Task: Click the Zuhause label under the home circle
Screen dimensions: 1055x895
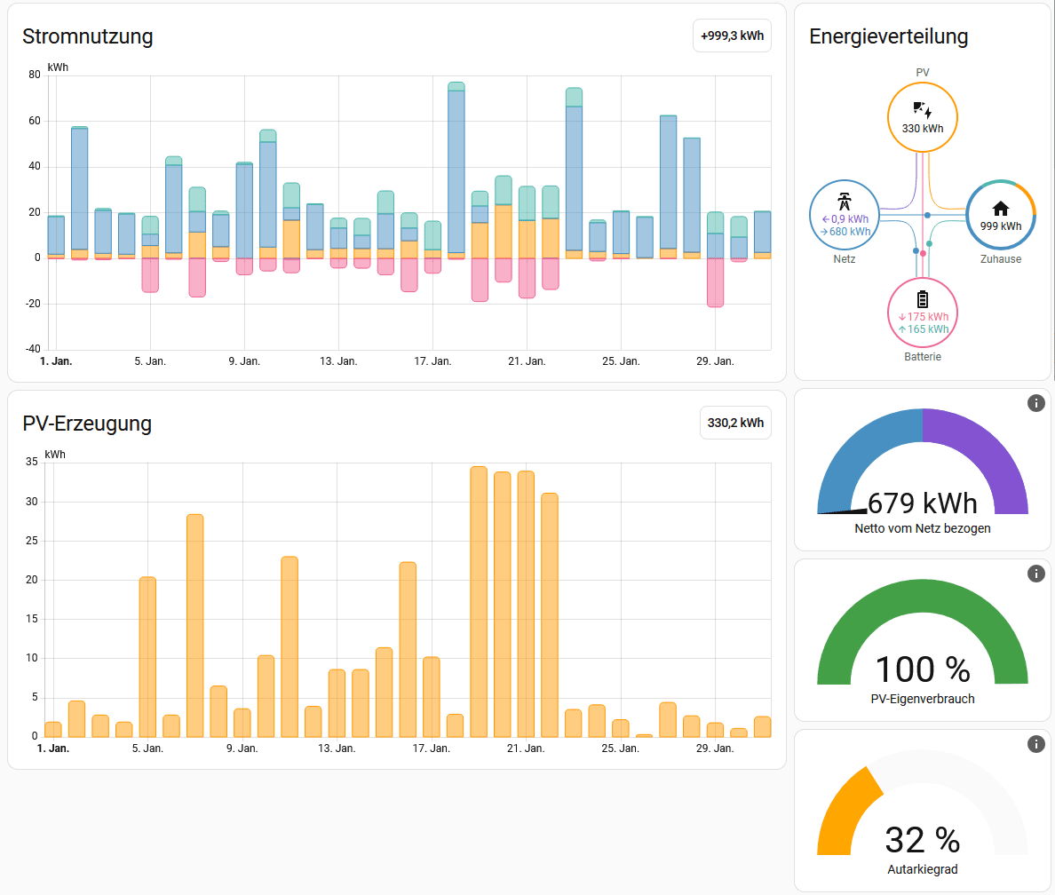Action: coord(1001,259)
